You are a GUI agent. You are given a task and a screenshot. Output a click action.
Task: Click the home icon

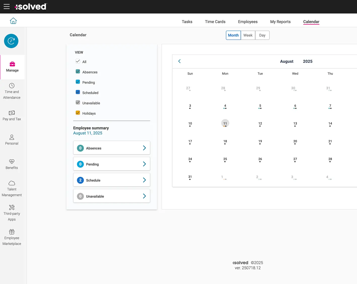click(13, 21)
